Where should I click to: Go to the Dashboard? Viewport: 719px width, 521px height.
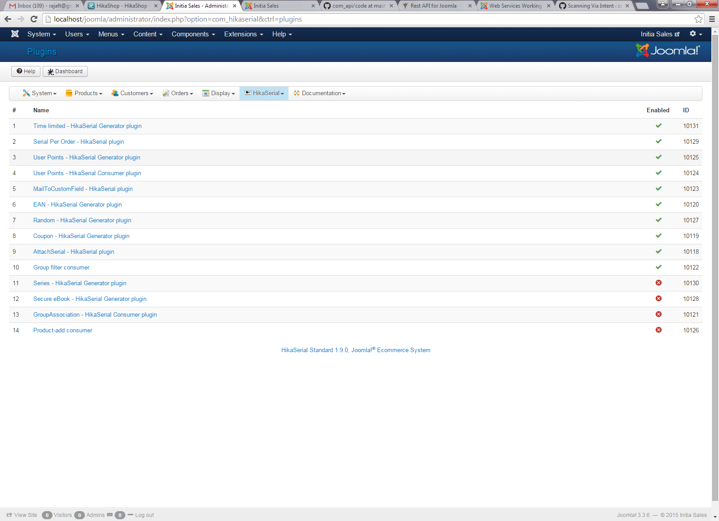coord(65,71)
